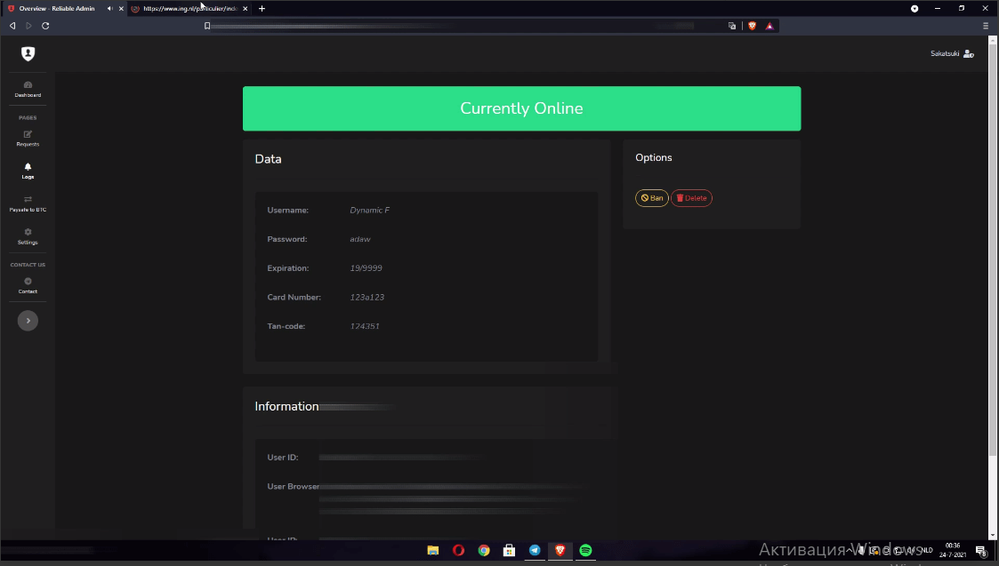Viewport: 999px width, 566px height.
Task: Click the yellow Ban button
Action: [x=652, y=198]
